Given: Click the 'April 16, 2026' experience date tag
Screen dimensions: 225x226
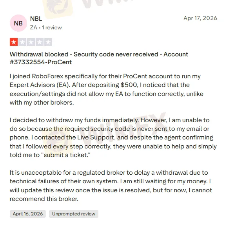Looking at the screenshot, I should click(x=28, y=214).
